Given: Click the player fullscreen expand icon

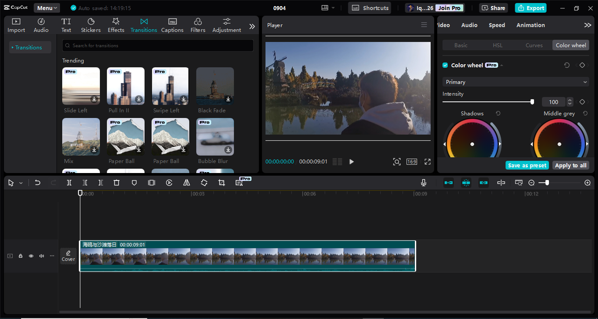Looking at the screenshot, I should point(427,162).
